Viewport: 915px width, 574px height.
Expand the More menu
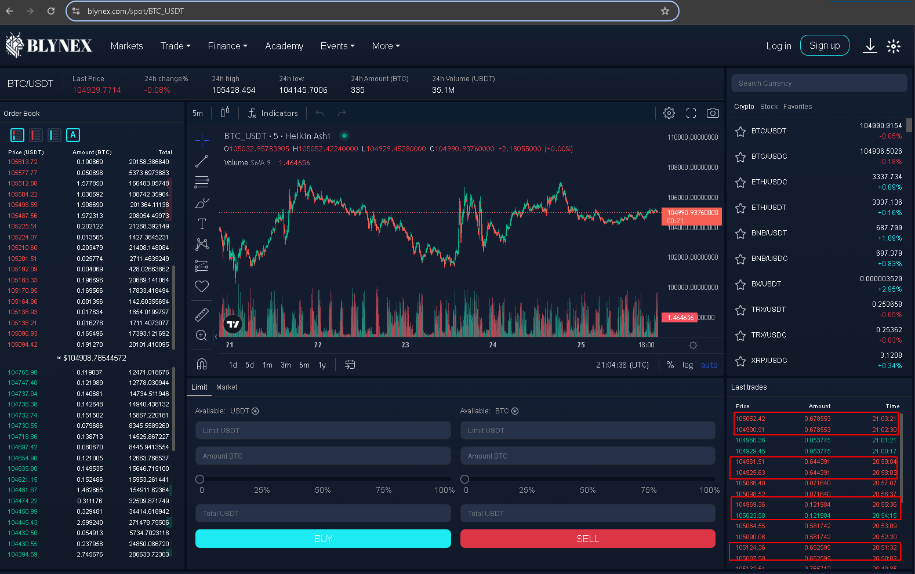click(x=386, y=46)
